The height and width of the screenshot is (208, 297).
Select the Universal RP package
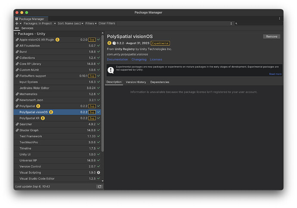point(57,161)
